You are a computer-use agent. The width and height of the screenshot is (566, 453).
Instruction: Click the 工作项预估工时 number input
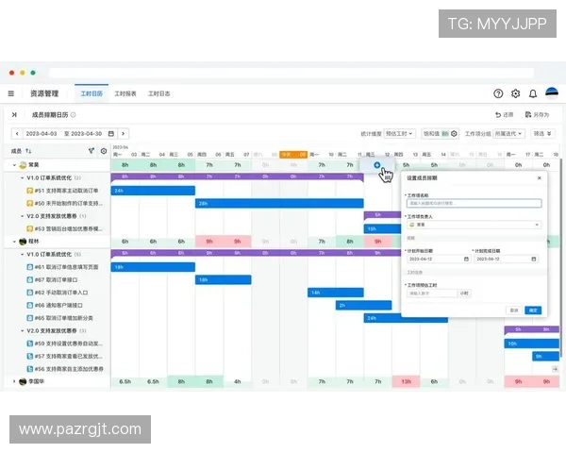click(x=432, y=294)
